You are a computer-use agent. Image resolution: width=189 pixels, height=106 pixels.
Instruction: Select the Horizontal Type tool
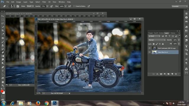point(3,71)
